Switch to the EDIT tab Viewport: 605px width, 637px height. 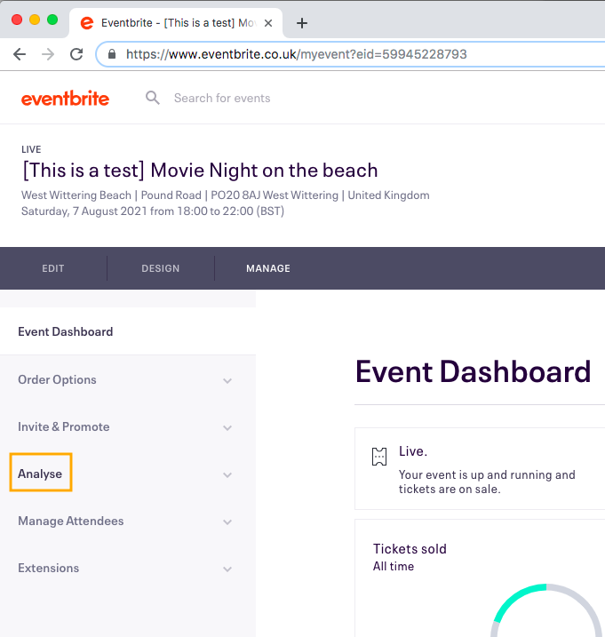[53, 268]
